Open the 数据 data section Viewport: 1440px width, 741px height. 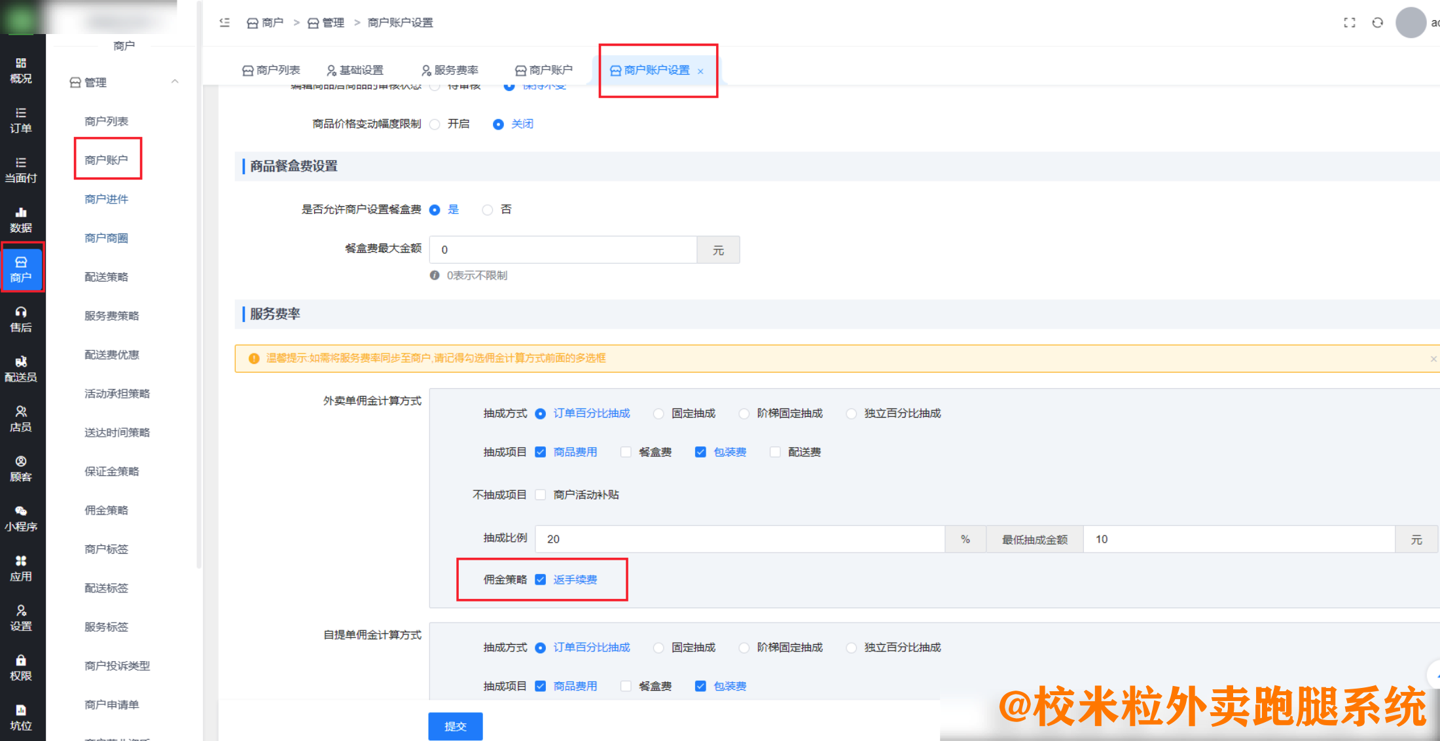pyautogui.click(x=22, y=221)
